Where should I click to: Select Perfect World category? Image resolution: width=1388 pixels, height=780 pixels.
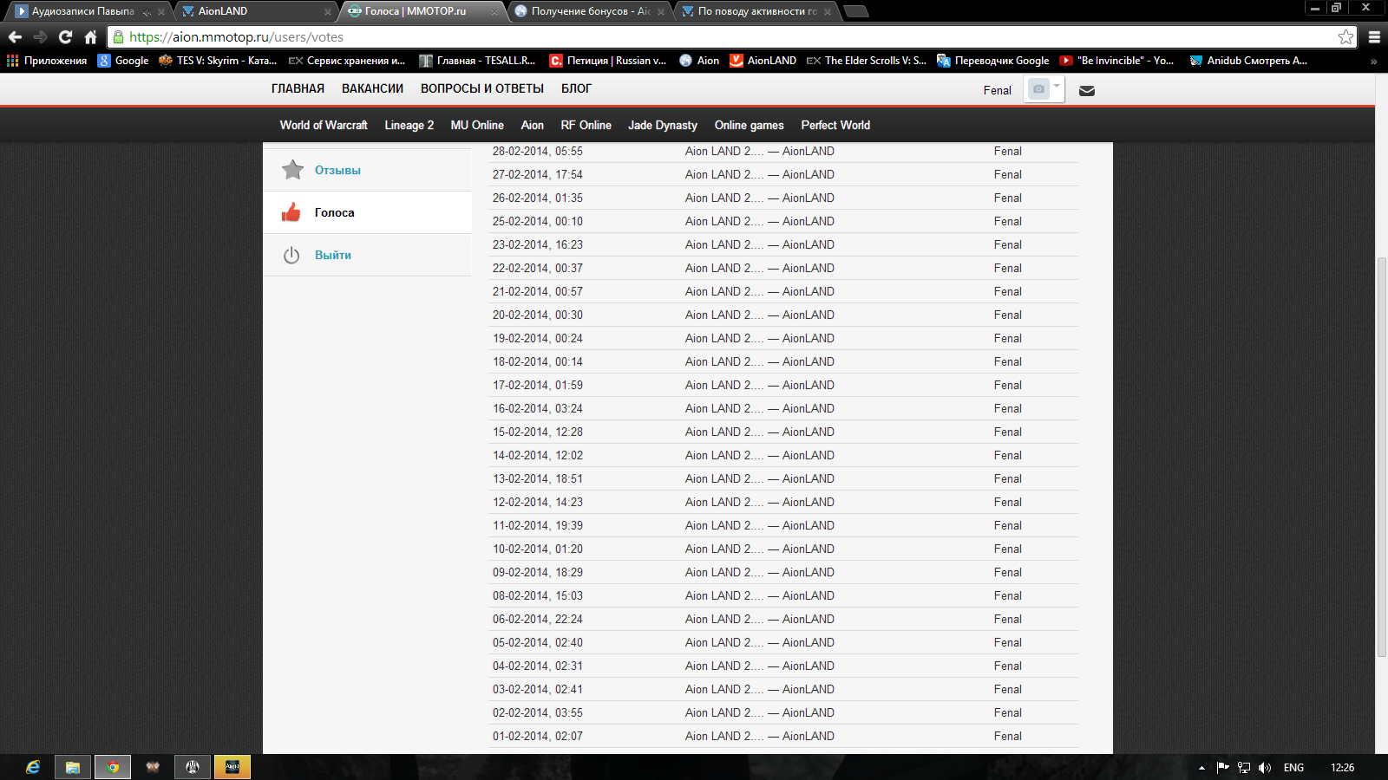[x=835, y=125]
